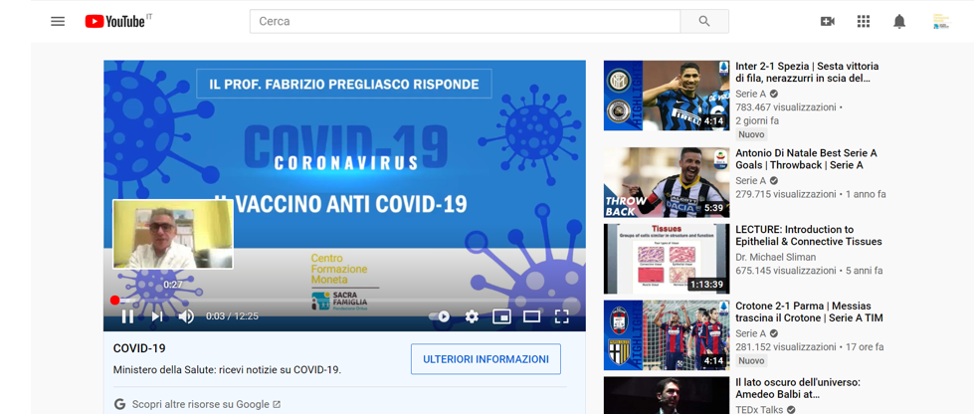Image resolution: width=974 pixels, height=414 pixels.
Task: Open Inter 2-1 Spezia video thumbnail
Action: 667,96
